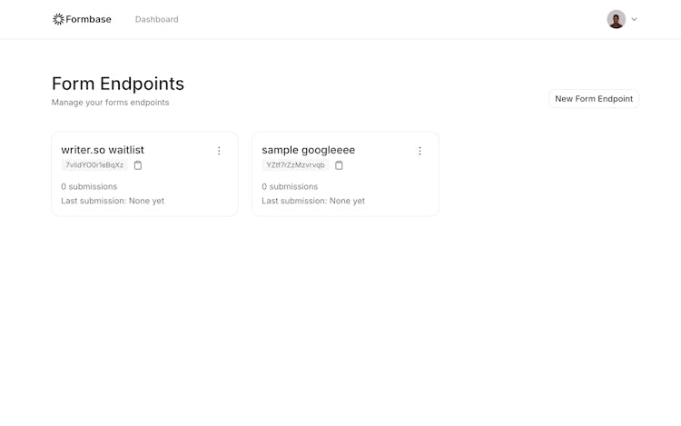The height and width of the screenshot is (426, 681).
Task: Copy the writer.so waitlist endpoint ID
Action: [138, 165]
